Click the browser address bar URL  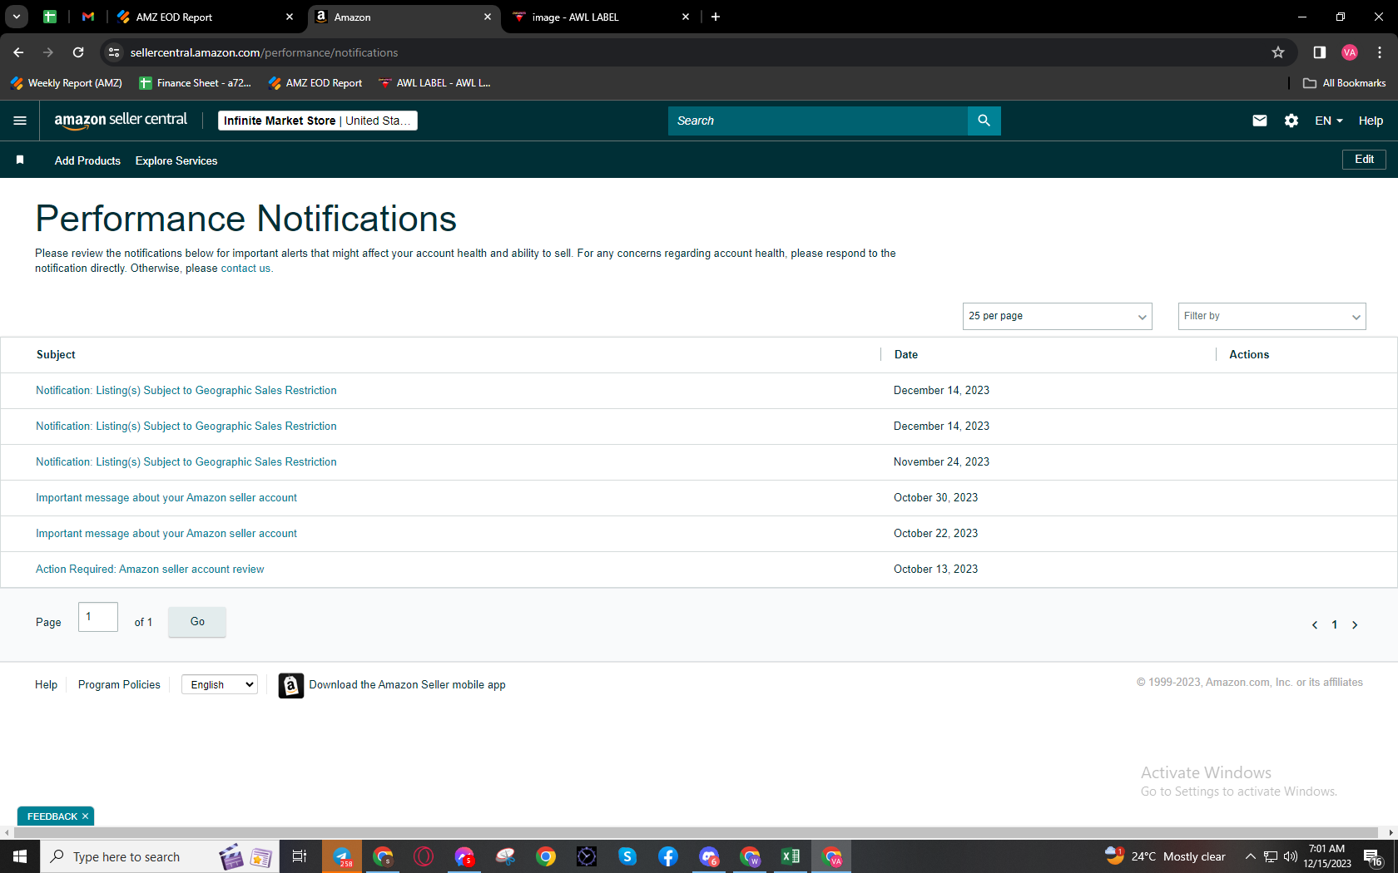(x=264, y=52)
